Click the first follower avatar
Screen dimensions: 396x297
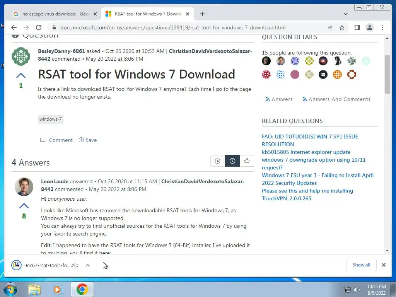point(266,61)
